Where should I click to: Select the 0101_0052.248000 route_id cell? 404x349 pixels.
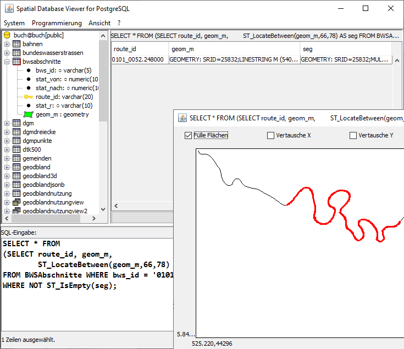(x=140, y=59)
